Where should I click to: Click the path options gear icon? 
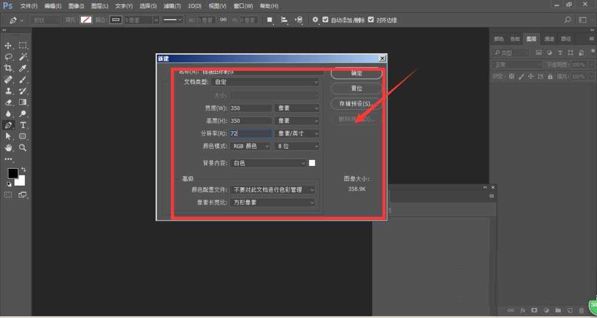(x=315, y=20)
